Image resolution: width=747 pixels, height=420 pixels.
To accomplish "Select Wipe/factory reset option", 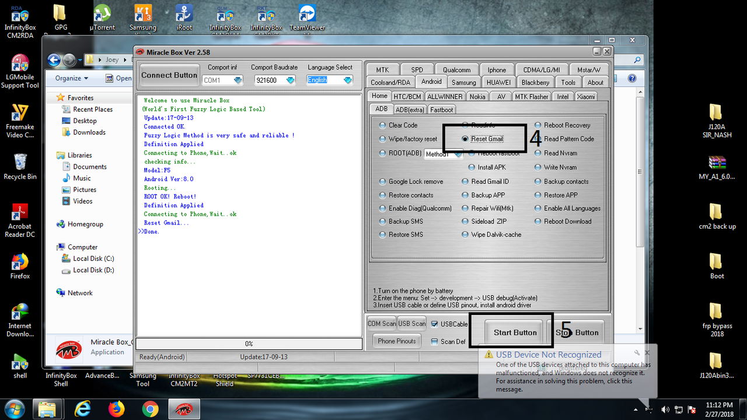I will [x=382, y=139].
